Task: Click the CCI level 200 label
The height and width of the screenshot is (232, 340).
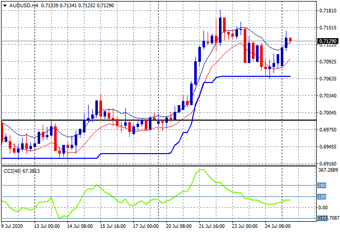Action: click(321, 185)
